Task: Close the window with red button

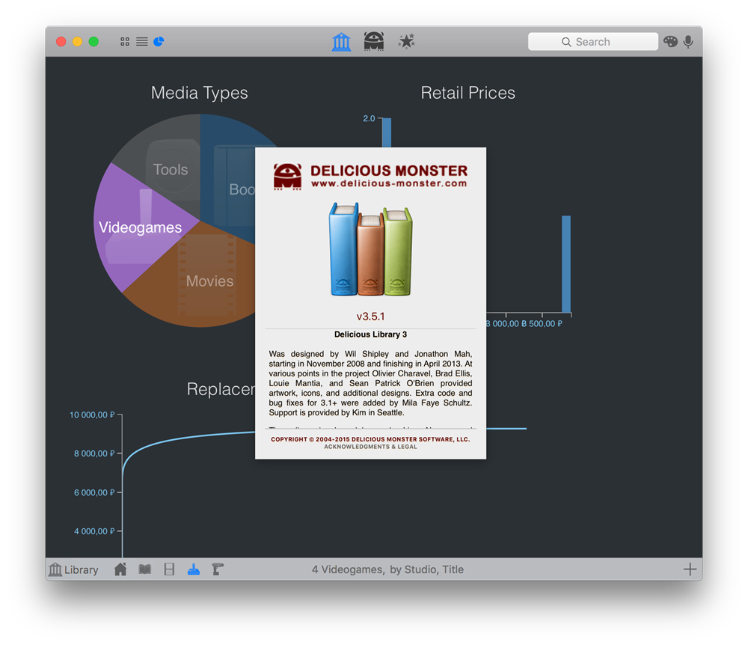Action: 61,41
